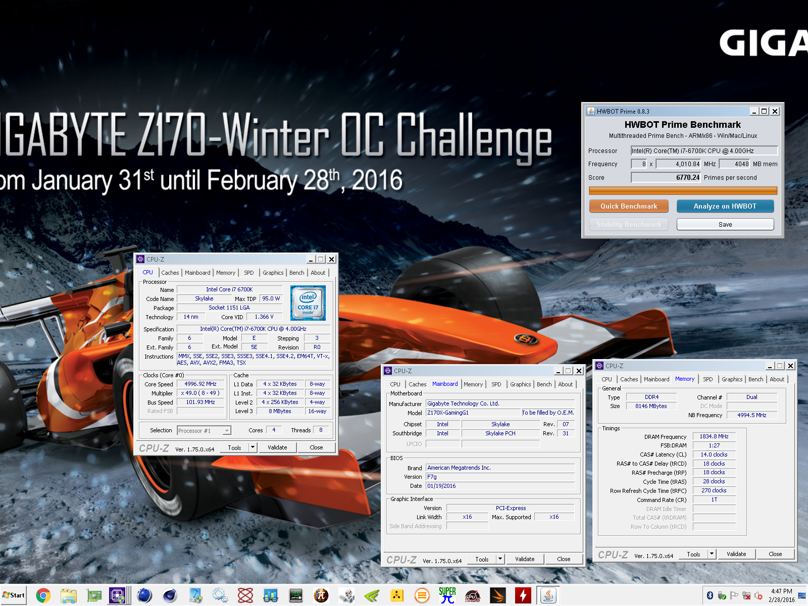
Task: Open Bench tab in CPU-Z CPU window
Action: (297, 273)
